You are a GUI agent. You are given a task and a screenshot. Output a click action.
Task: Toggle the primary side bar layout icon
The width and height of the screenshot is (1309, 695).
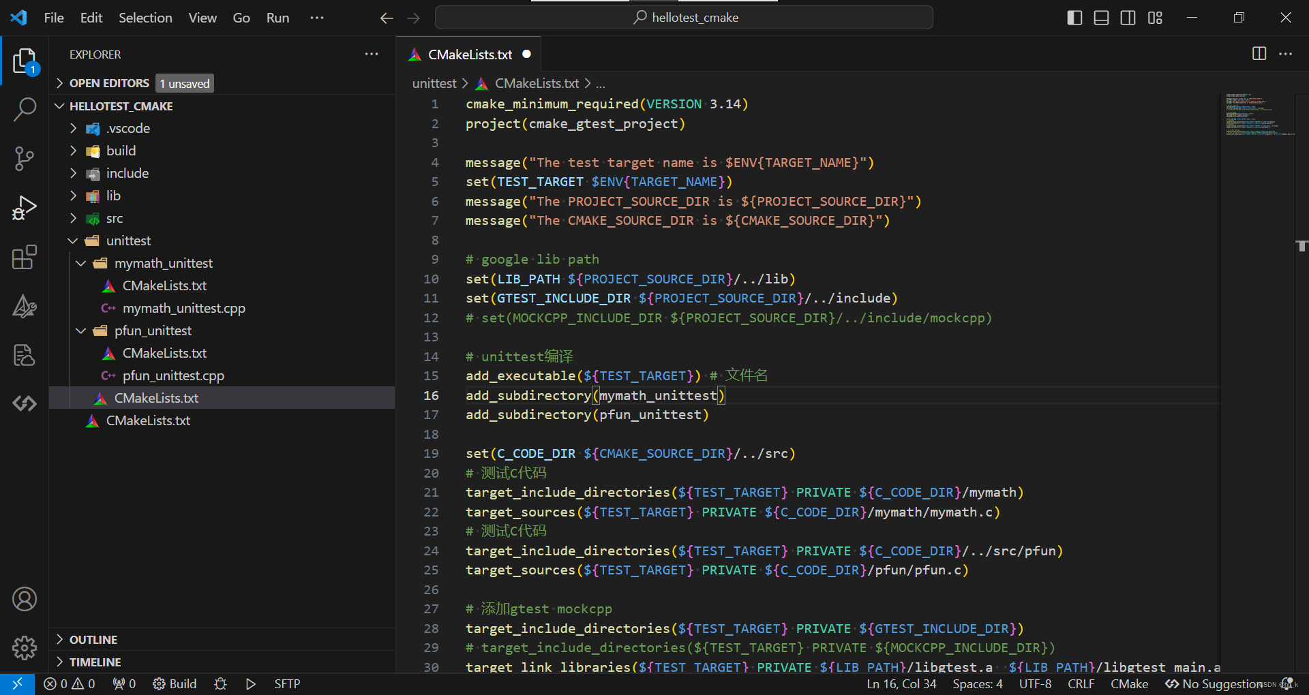click(1074, 18)
